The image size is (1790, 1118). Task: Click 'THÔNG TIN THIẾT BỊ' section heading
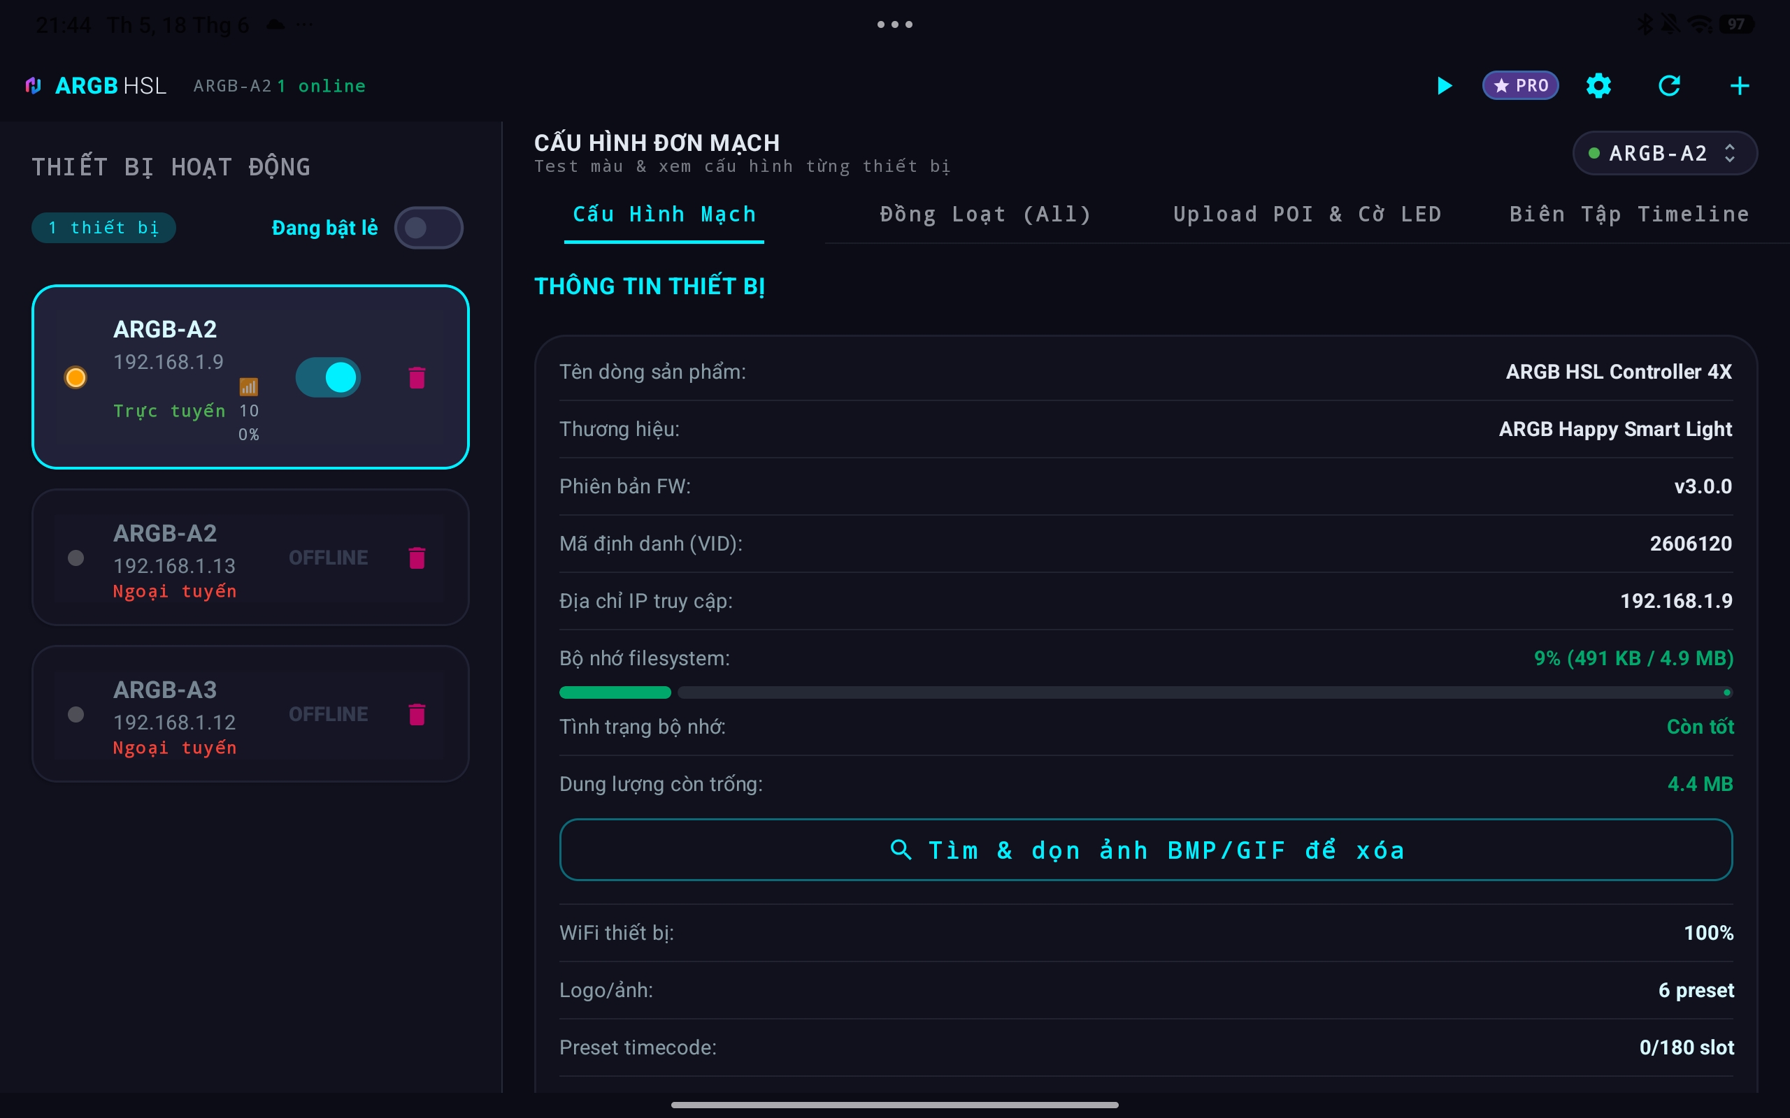650,286
